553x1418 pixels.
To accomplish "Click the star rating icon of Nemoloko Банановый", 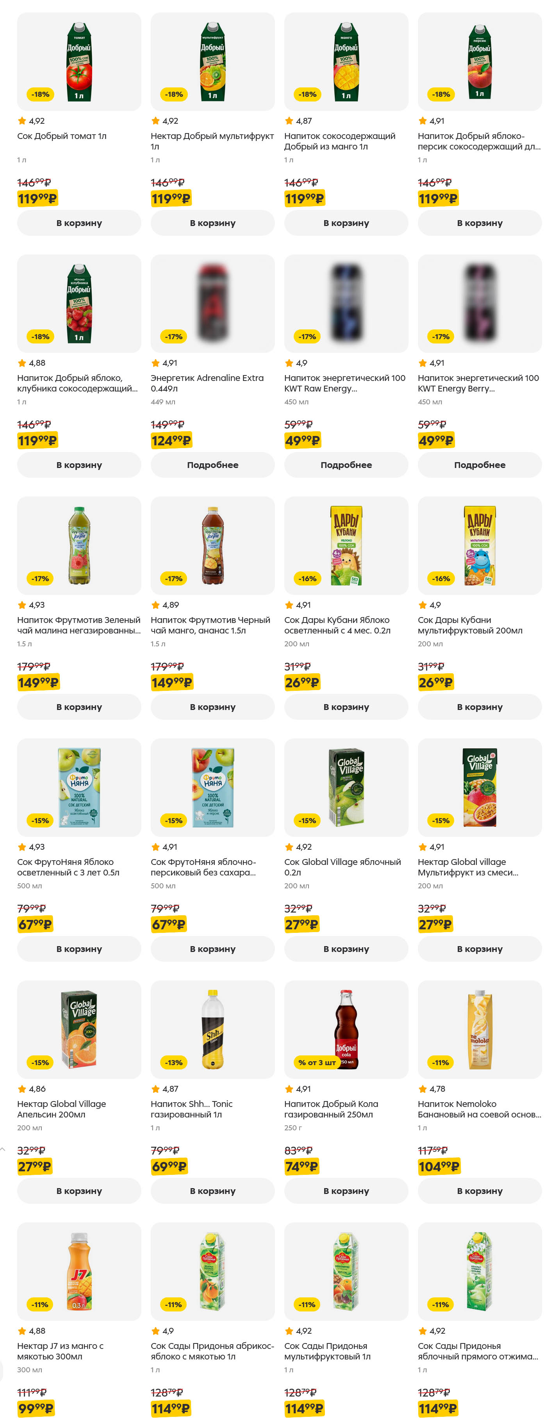I will pos(423,1089).
